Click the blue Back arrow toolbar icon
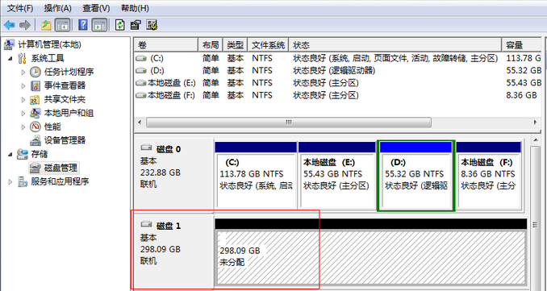The image size is (547, 291). pyautogui.click(x=10, y=25)
